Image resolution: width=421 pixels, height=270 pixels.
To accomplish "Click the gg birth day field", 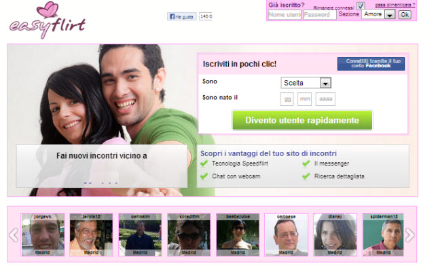I will click(x=287, y=99).
